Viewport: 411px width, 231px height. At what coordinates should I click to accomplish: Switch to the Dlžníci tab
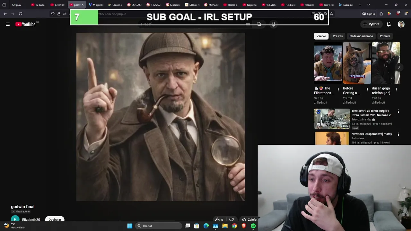click(192, 5)
